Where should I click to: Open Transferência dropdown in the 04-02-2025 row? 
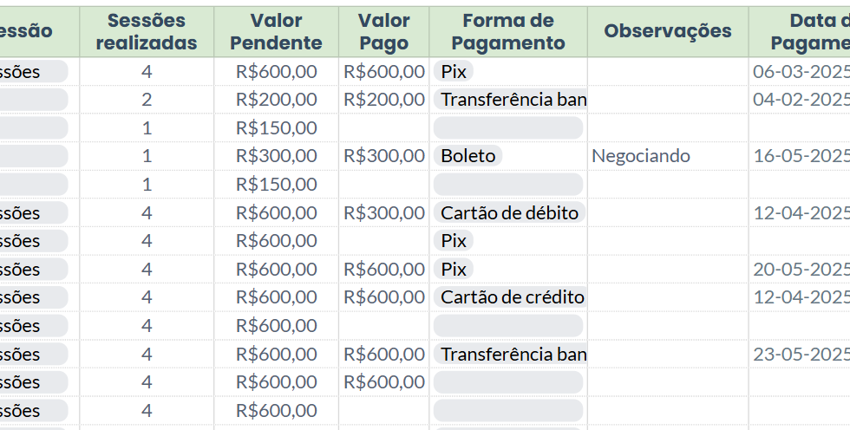coord(513,100)
